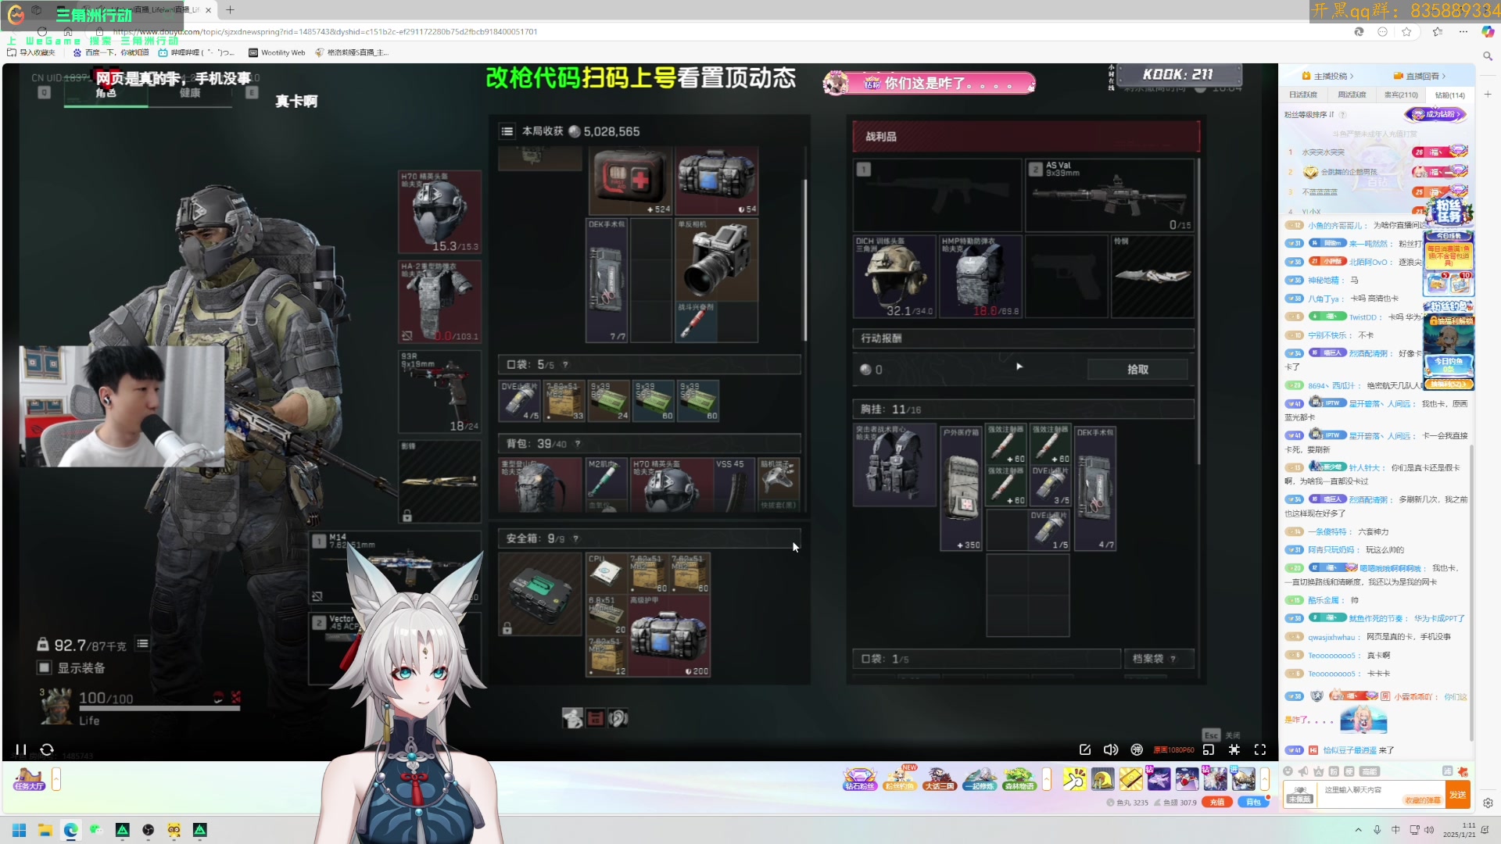Viewport: 1501px width, 844px height.
Task: Open the 钻石粉丝 diamond fan icon
Action: pos(859,778)
